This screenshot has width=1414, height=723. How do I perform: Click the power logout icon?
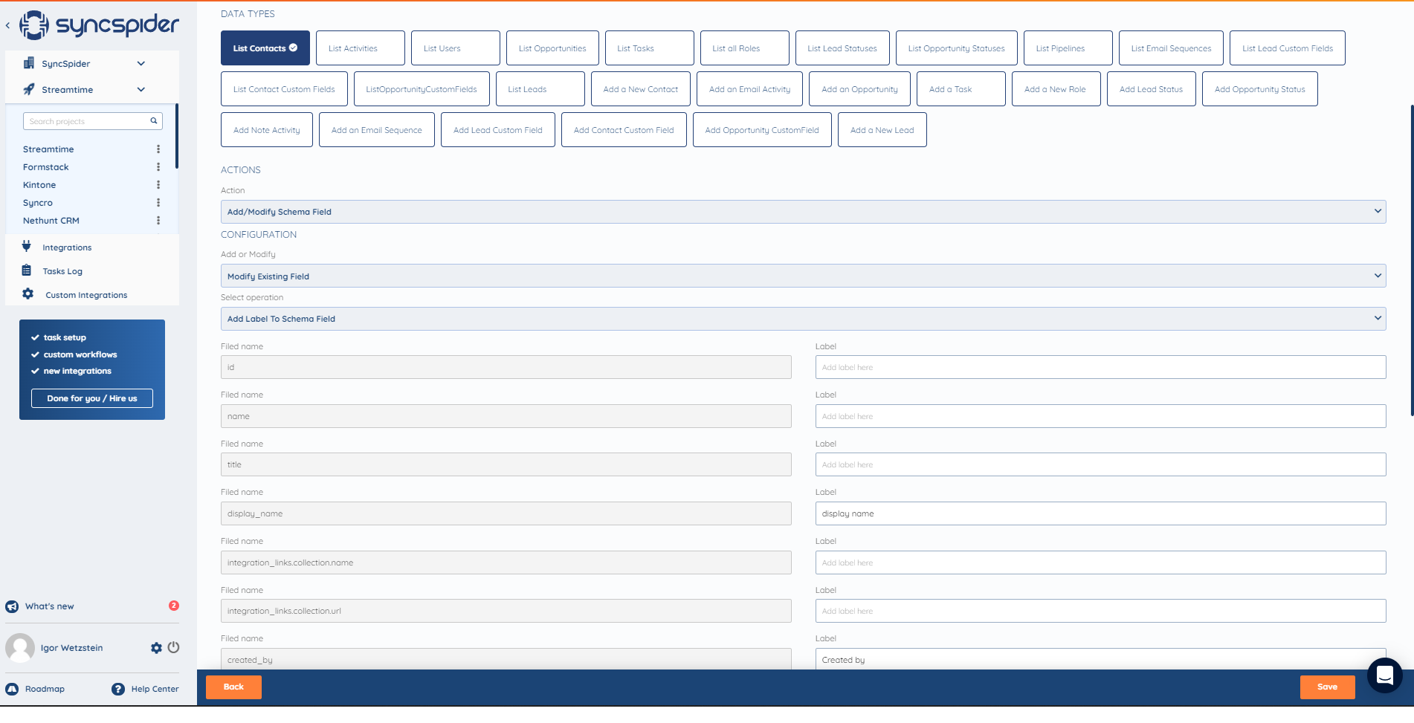pyautogui.click(x=173, y=647)
